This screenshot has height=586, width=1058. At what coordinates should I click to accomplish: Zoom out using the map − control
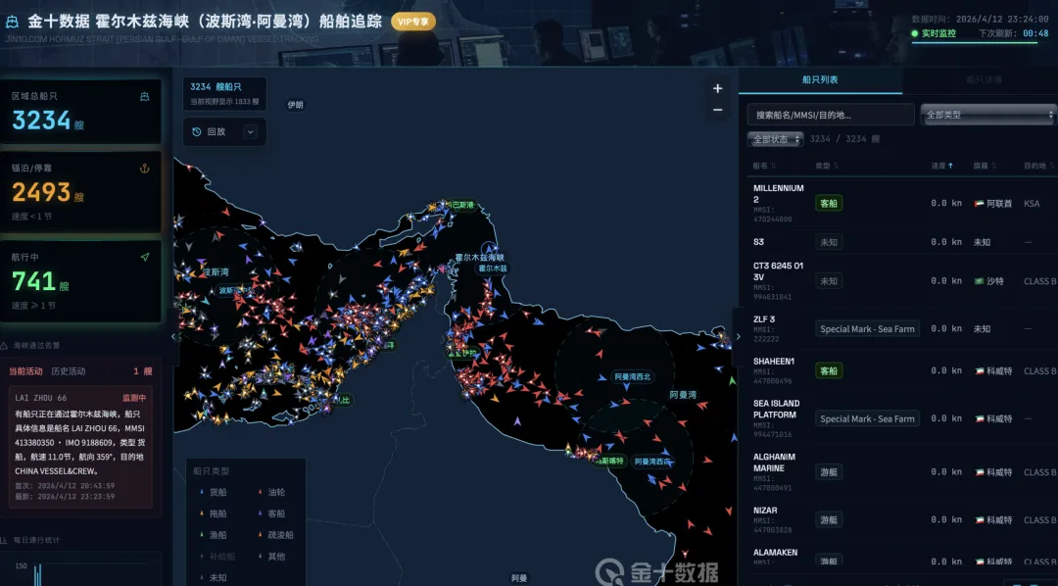tap(717, 110)
